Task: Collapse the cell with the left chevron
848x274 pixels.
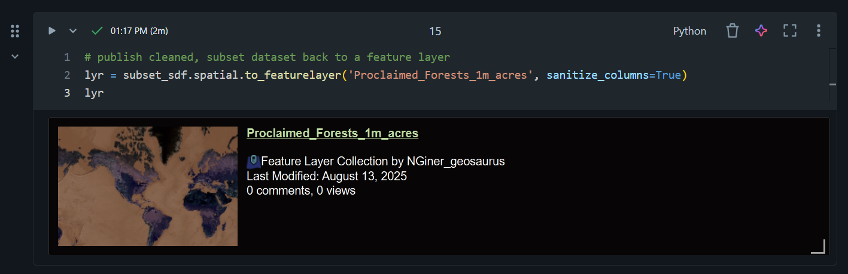Action: pos(16,56)
